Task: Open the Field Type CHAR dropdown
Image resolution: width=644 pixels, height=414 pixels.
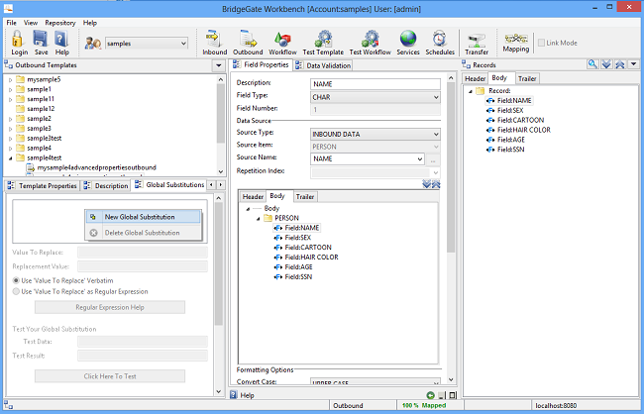Action: (436, 97)
